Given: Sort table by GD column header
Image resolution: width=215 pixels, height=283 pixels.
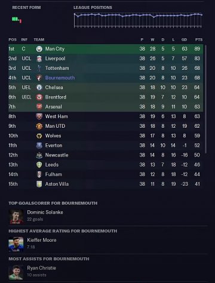Looking at the screenshot, I should click(184, 39).
